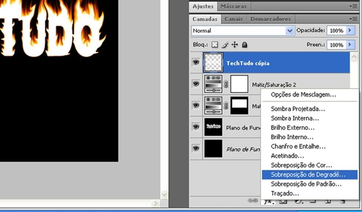Hide the italic Plano de Fundo background layer
Image resolution: width=362 pixels, height=212 pixels.
[196, 148]
